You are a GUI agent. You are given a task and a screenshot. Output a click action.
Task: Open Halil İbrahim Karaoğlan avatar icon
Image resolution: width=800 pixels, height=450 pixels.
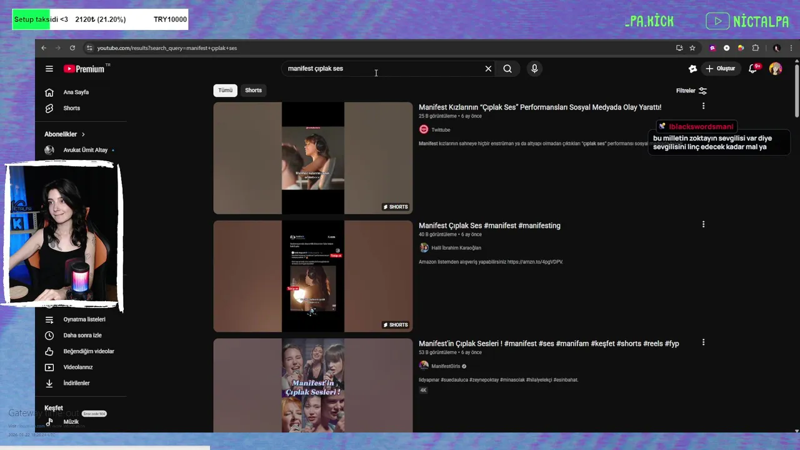click(x=424, y=247)
